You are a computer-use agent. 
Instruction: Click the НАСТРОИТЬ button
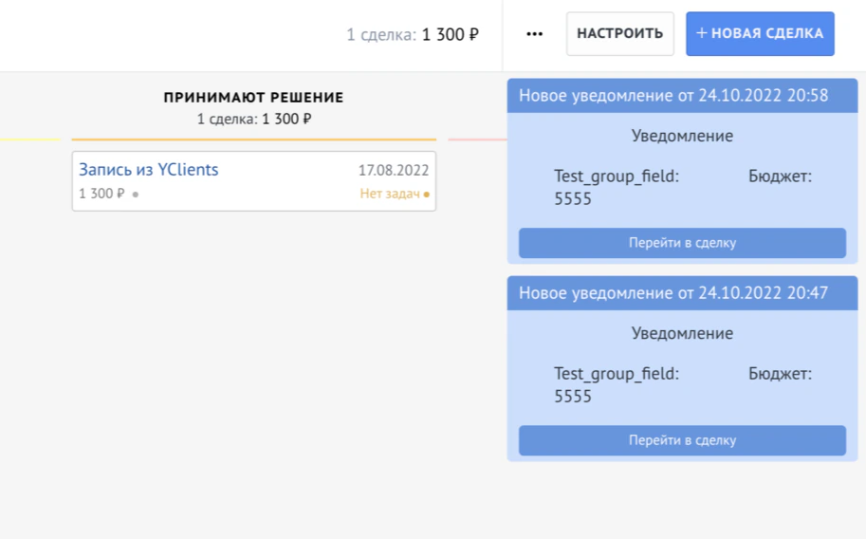pos(619,34)
